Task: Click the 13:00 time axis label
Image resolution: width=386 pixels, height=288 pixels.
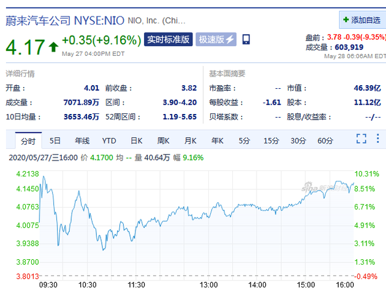Action: (x=208, y=284)
